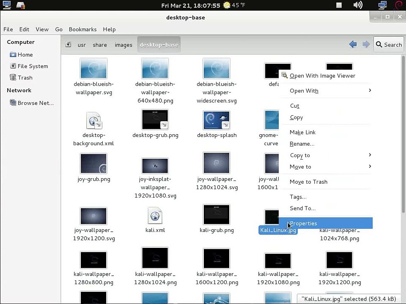Open Properties from context menu

pyautogui.click(x=326, y=223)
